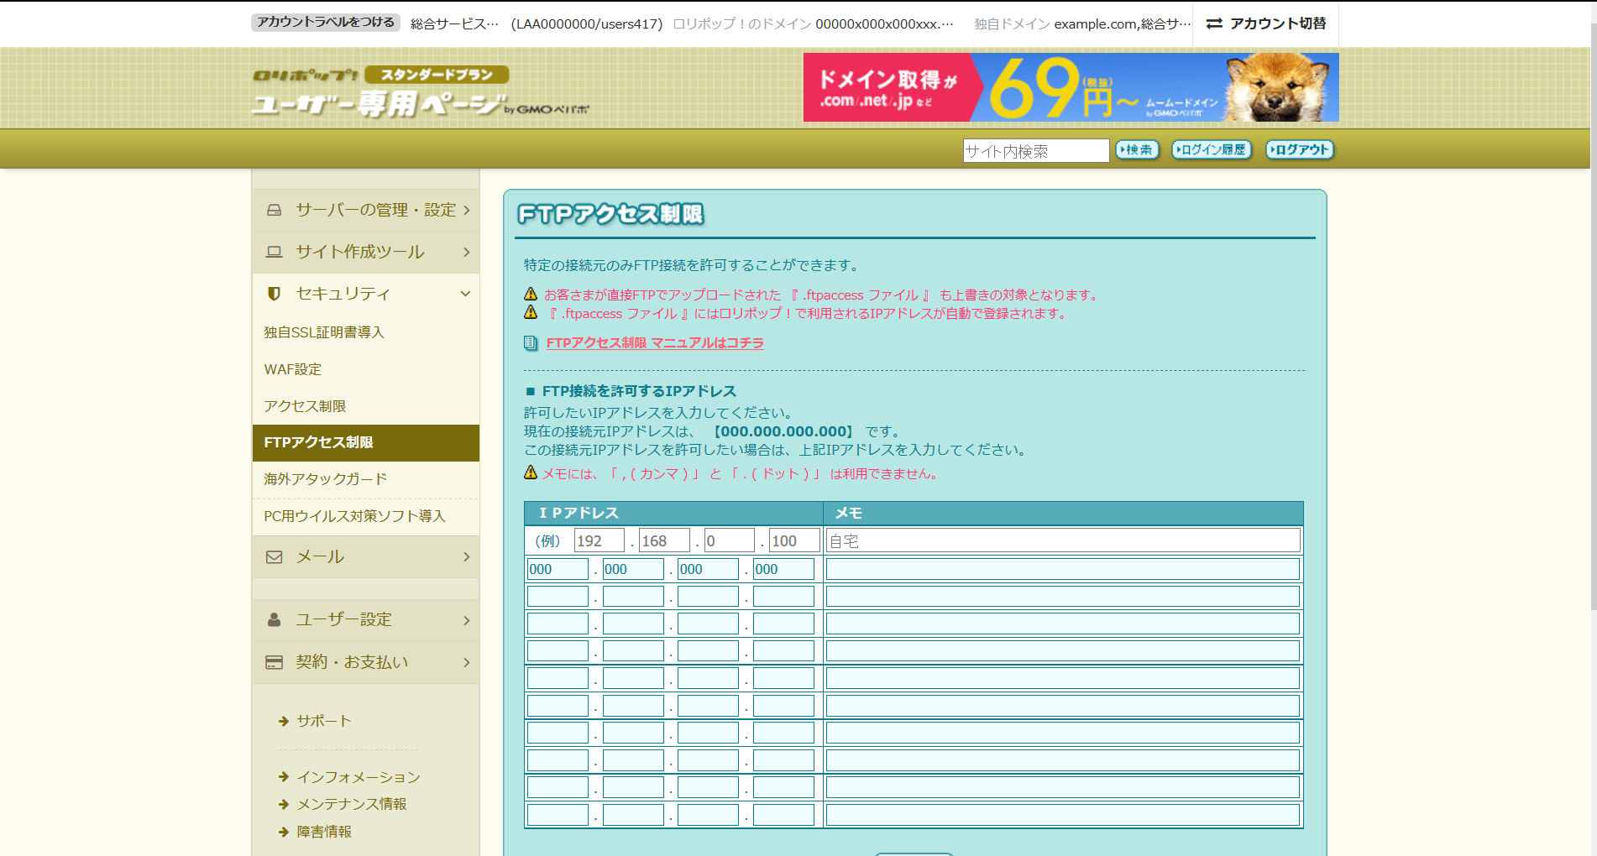The image size is (1597, 856).
Task: Click the first memo field below the example row
Action: click(1062, 569)
